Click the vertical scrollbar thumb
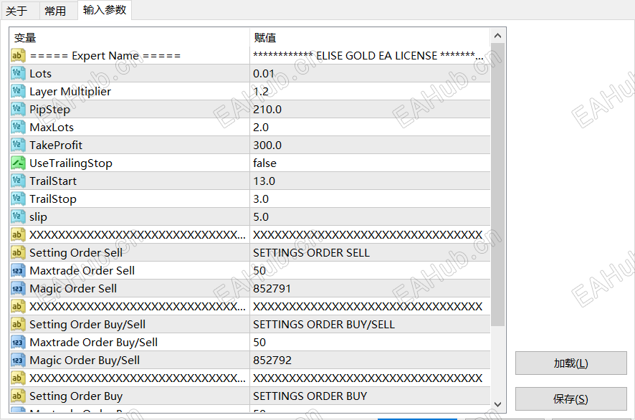 tap(497, 185)
